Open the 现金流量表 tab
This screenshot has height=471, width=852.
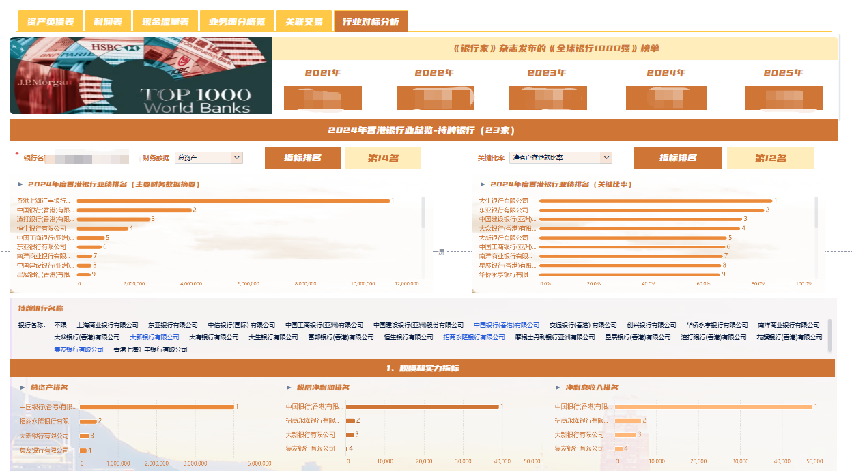click(165, 22)
